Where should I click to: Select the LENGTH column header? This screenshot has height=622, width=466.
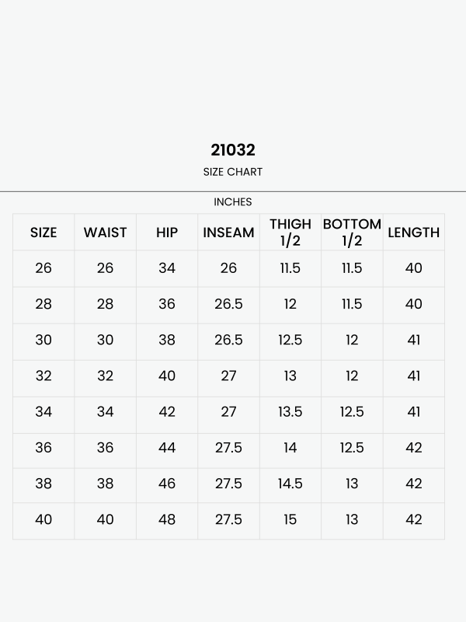414,232
